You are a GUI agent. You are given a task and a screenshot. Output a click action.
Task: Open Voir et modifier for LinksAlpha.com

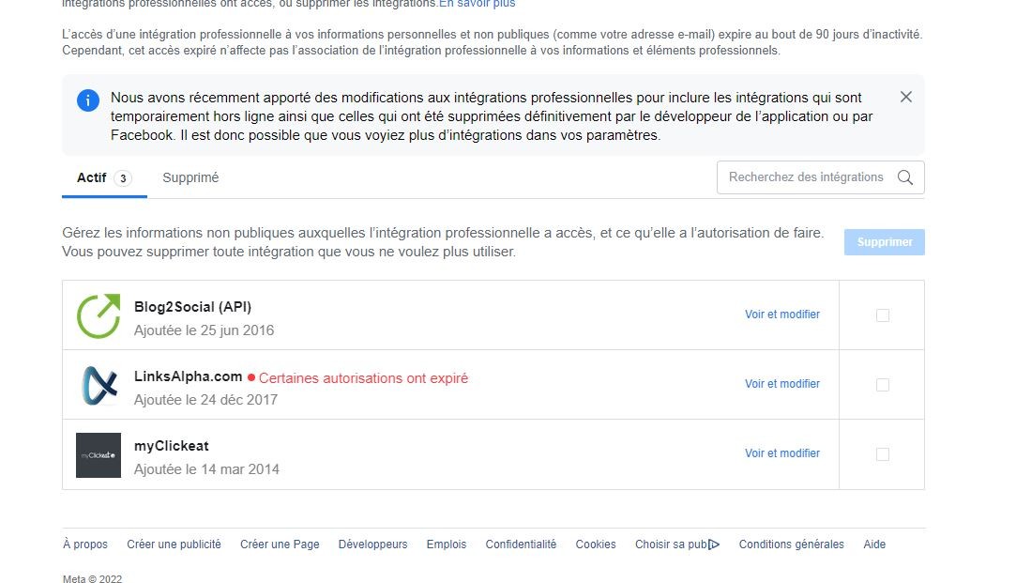[x=782, y=384]
